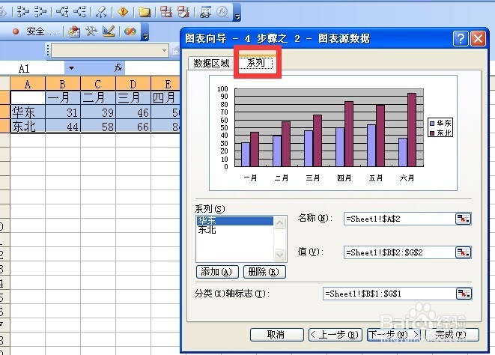The image size is (495, 355).
Task: Click the fx insert function button
Action: (118, 67)
